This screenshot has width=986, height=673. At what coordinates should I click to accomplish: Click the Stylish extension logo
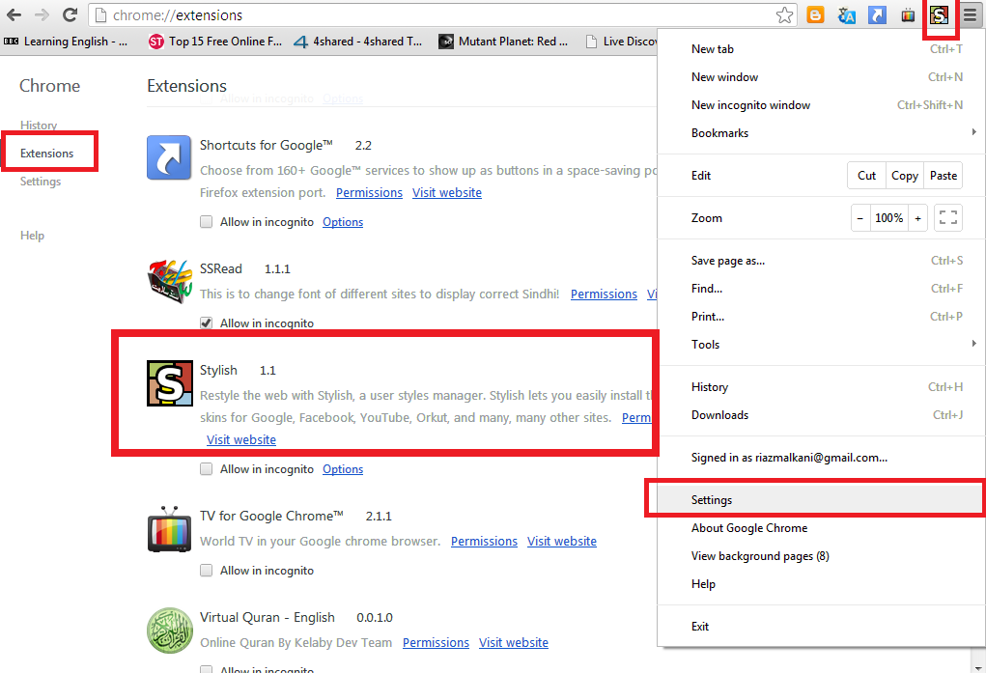pyautogui.click(x=170, y=383)
